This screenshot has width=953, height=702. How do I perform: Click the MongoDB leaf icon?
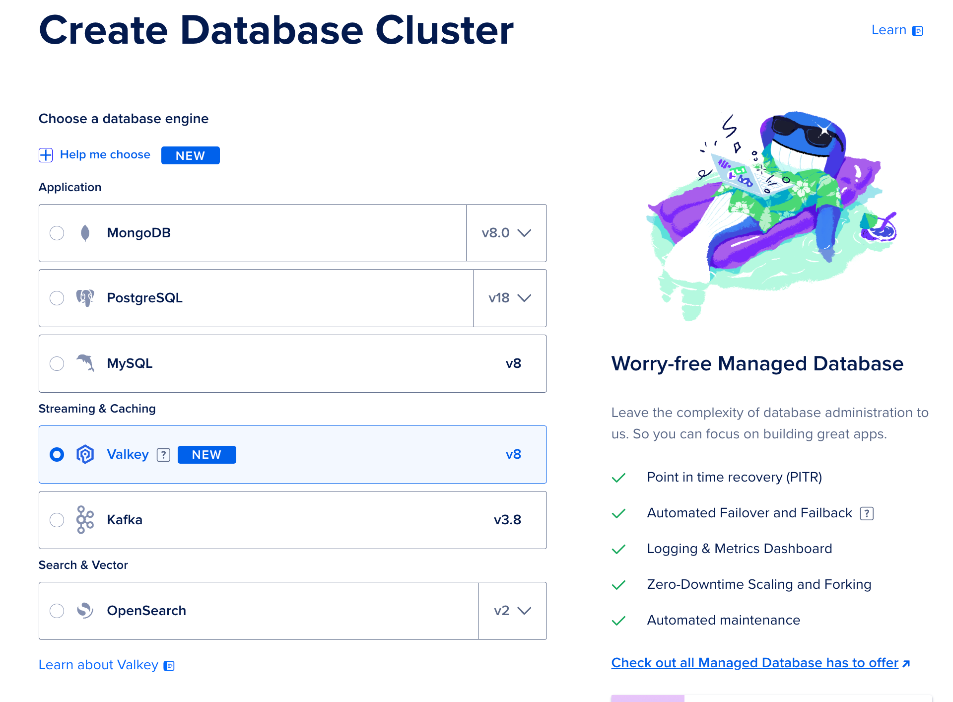(85, 233)
